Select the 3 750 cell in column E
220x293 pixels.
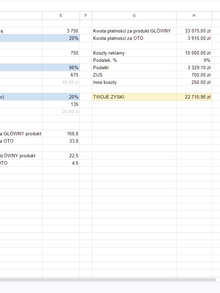[x=61, y=31]
